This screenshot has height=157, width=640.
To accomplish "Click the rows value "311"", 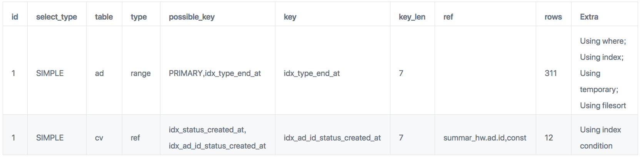I will (550, 73).
